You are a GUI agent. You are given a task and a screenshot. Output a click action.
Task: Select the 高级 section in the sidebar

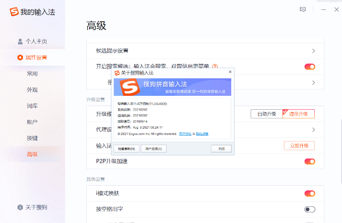pyautogui.click(x=32, y=154)
